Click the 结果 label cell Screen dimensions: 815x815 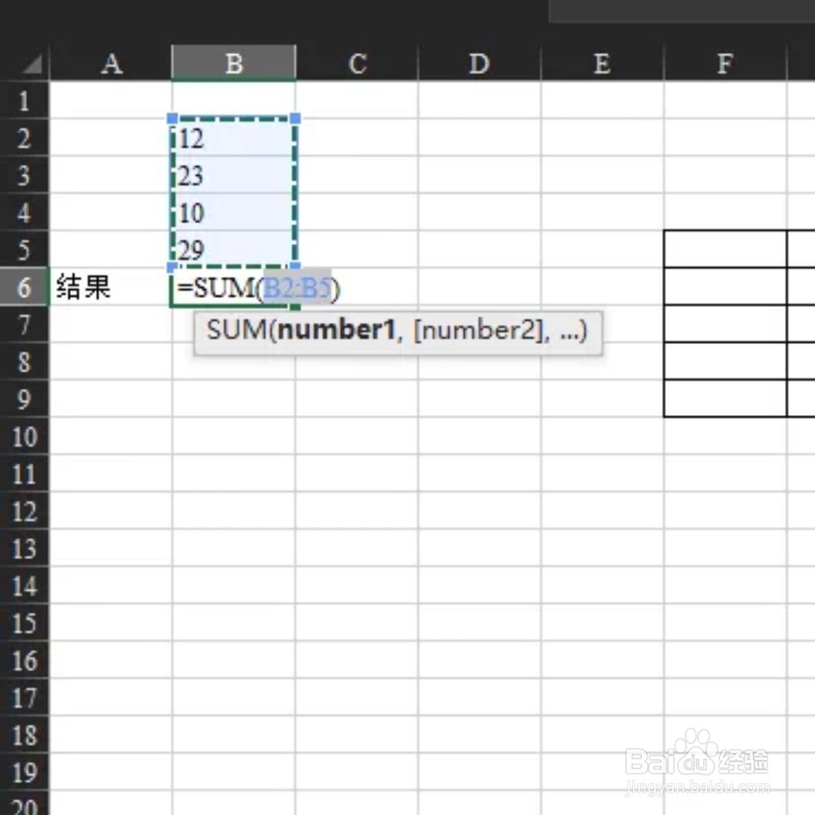click(111, 287)
